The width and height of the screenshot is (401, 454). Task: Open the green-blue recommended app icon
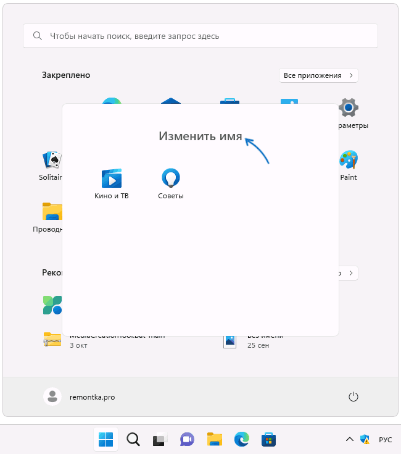(x=52, y=305)
